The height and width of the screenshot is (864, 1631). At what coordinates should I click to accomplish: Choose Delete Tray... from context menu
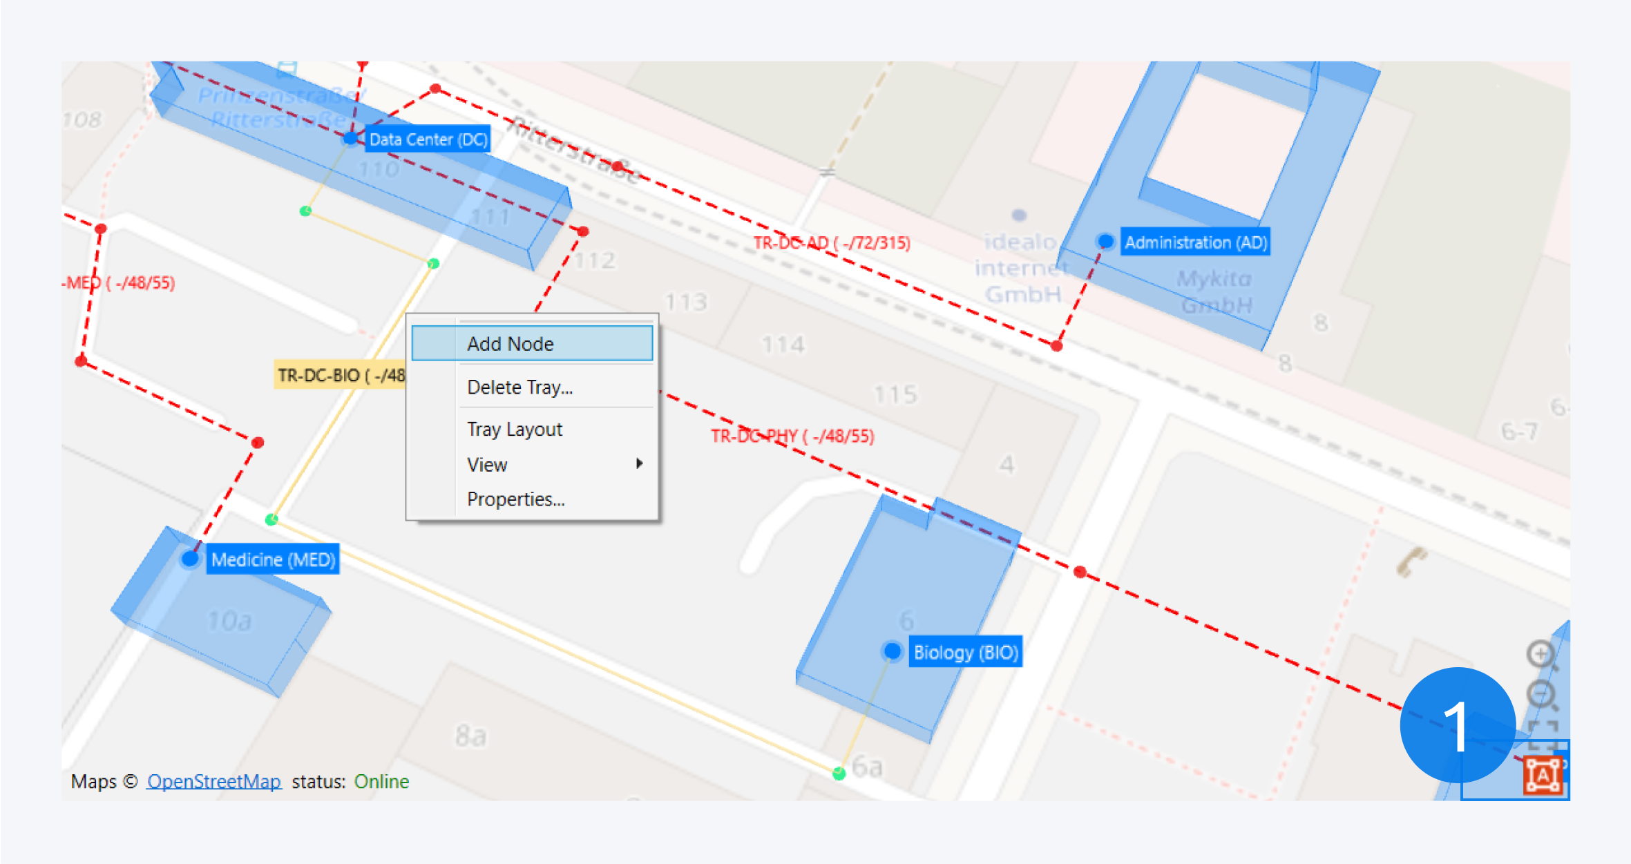tap(519, 387)
